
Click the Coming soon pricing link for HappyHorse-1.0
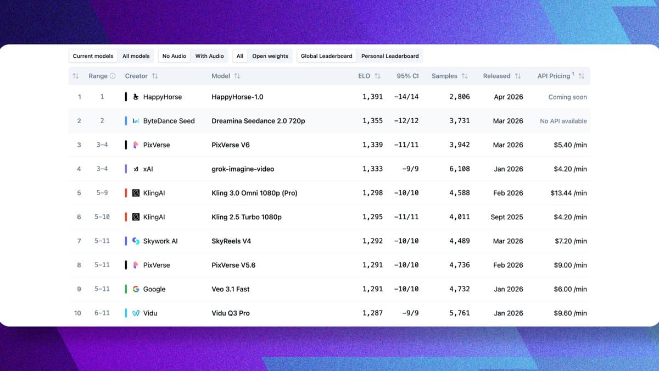point(567,97)
